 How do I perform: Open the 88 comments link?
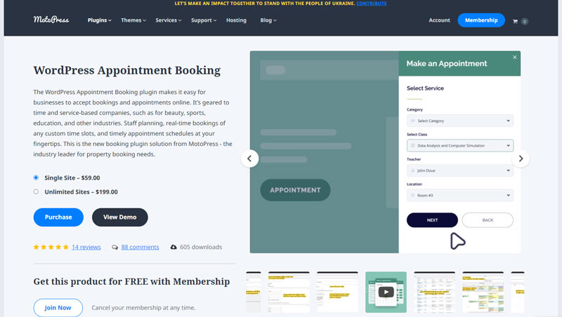click(x=140, y=248)
